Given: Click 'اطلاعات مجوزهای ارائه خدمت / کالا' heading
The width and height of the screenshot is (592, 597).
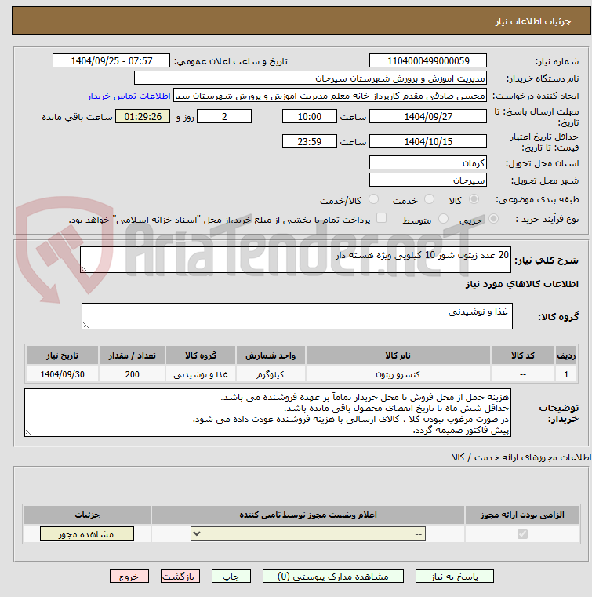Looking at the screenshot, I should pos(521,457).
